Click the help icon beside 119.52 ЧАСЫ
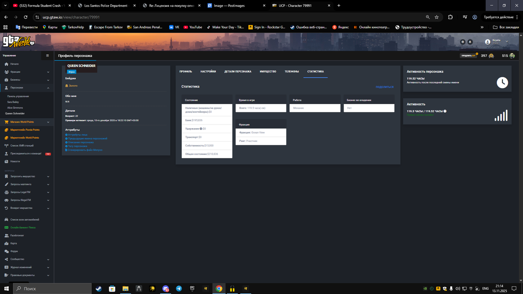Image resolution: width=523 pixels, height=294 pixels. pos(445,111)
